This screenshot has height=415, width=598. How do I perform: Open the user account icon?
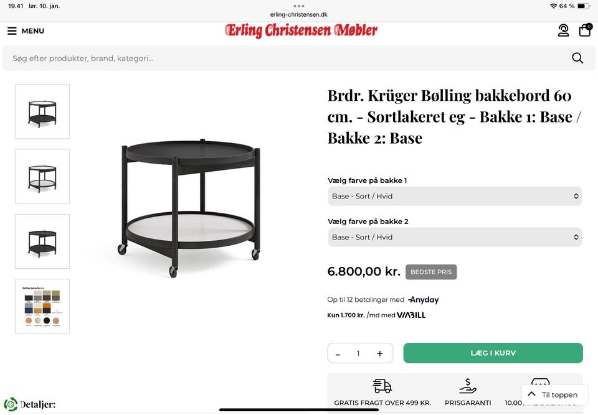[x=563, y=30]
